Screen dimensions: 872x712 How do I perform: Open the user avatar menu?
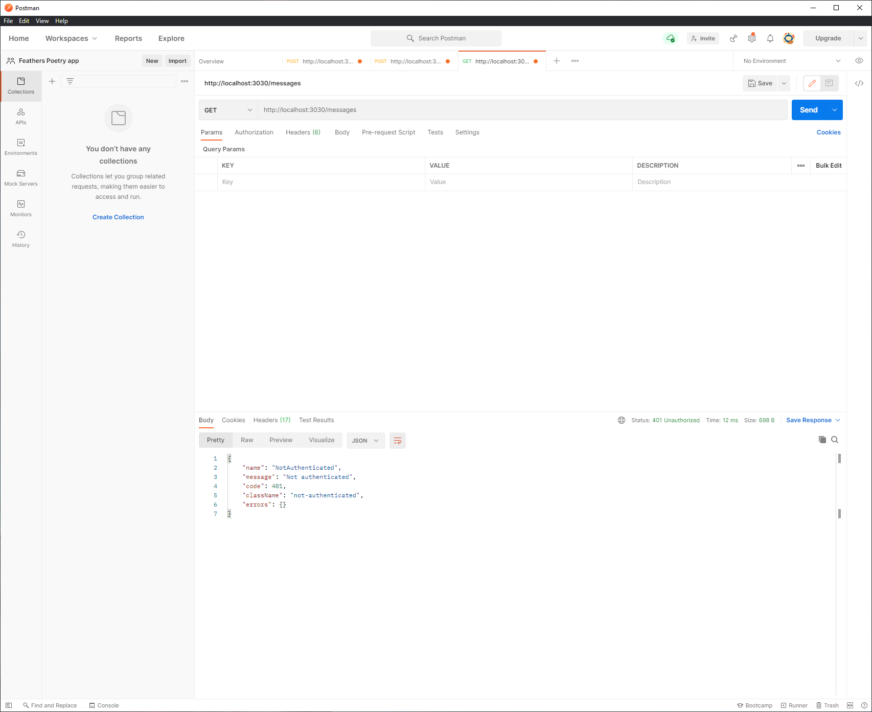pyautogui.click(x=789, y=38)
